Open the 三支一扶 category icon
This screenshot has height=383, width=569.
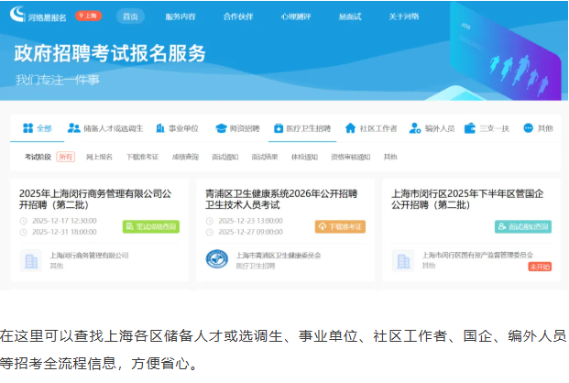[470, 128]
